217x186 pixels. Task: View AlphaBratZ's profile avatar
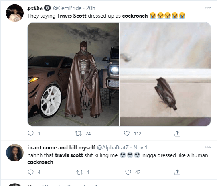pos(15,153)
